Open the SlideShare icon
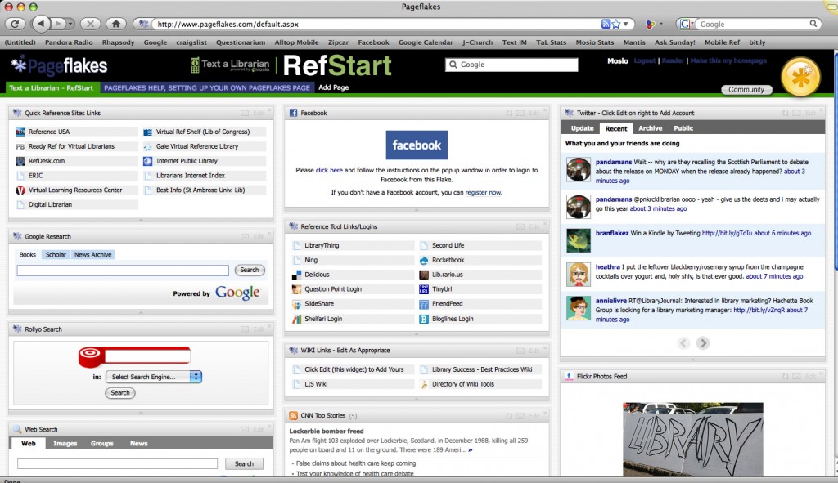This screenshot has height=483, width=838. click(296, 304)
